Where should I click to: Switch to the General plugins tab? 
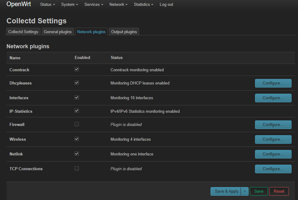click(x=58, y=32)
